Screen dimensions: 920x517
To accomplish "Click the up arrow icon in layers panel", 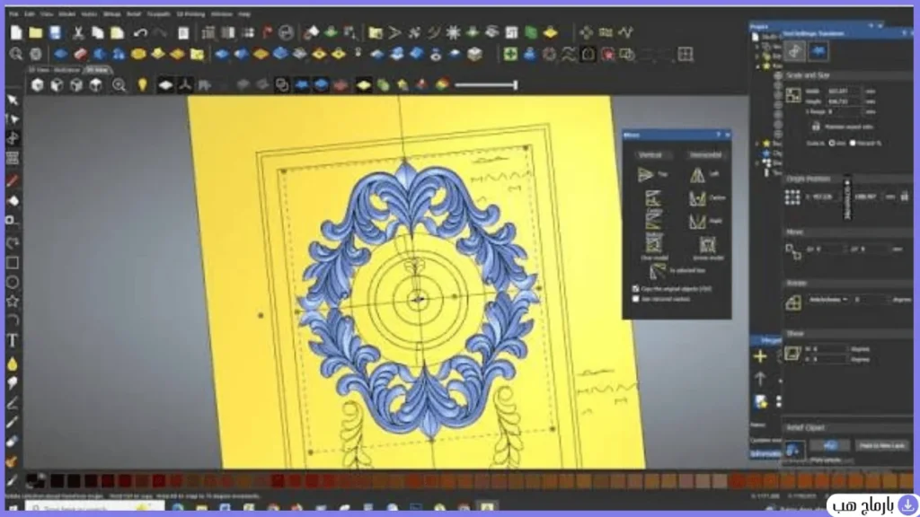I will (x=760, y=379).
